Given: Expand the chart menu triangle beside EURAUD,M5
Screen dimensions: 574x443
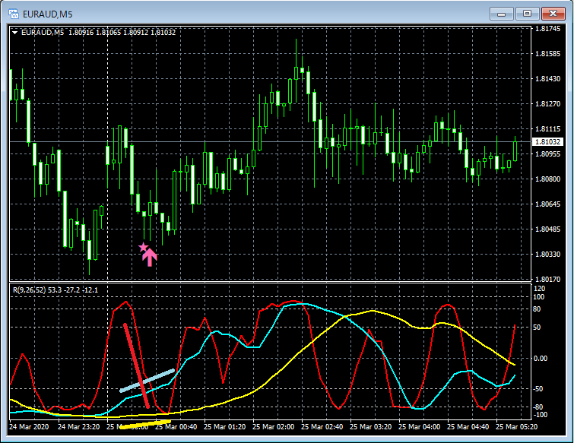Looking at the screenshot, I should (x=14, y=33).
